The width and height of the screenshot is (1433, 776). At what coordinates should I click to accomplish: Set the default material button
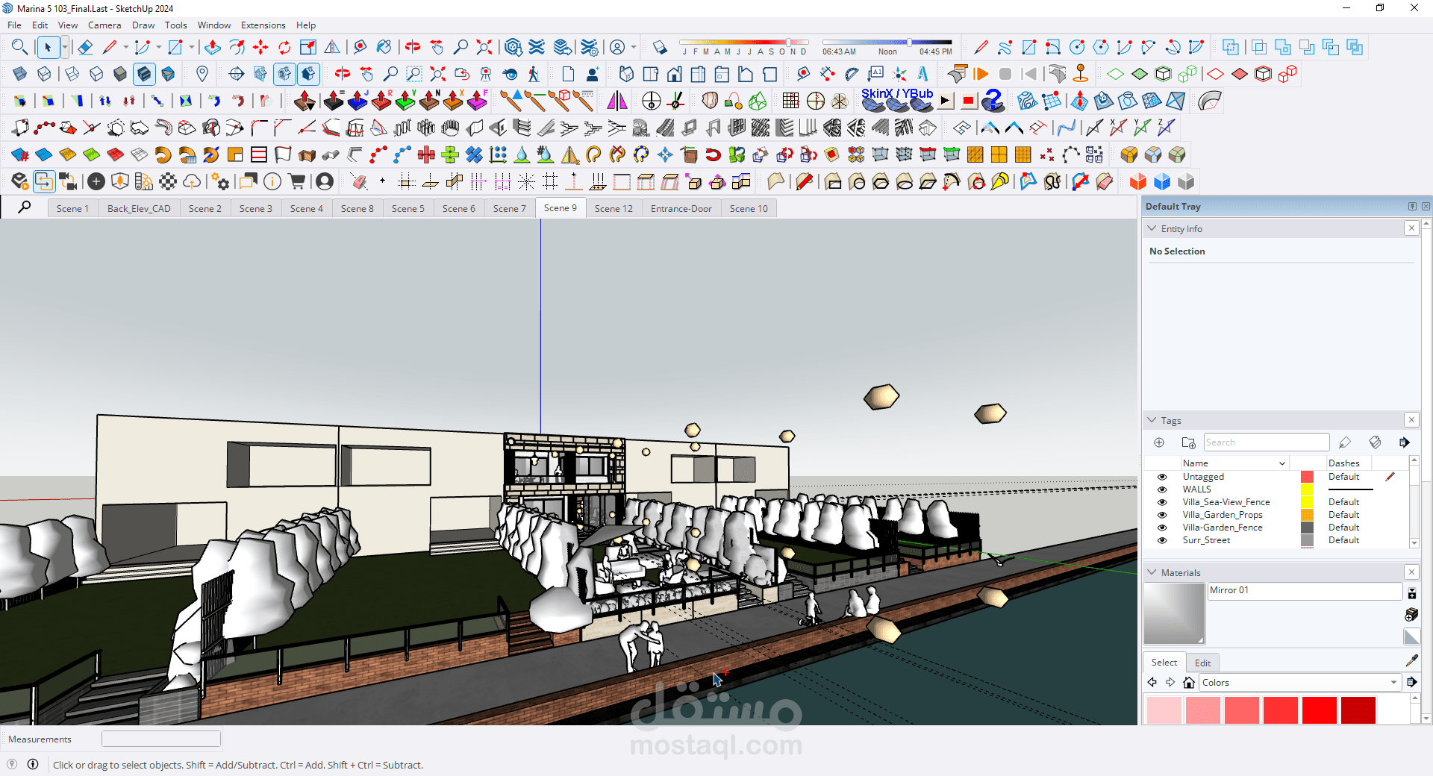1411,636
